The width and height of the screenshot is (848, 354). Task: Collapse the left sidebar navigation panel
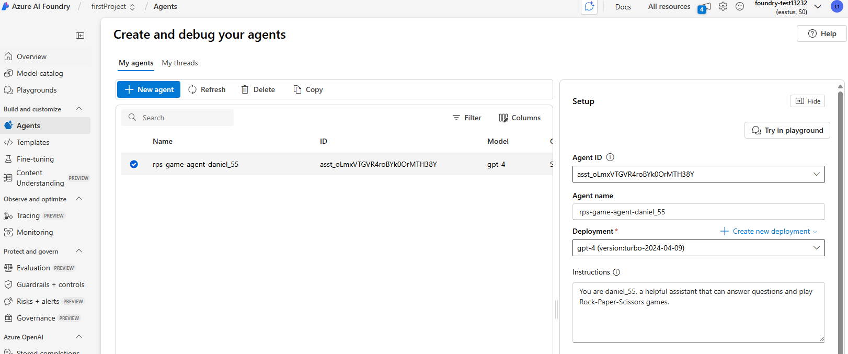click(x=80, y=36)
